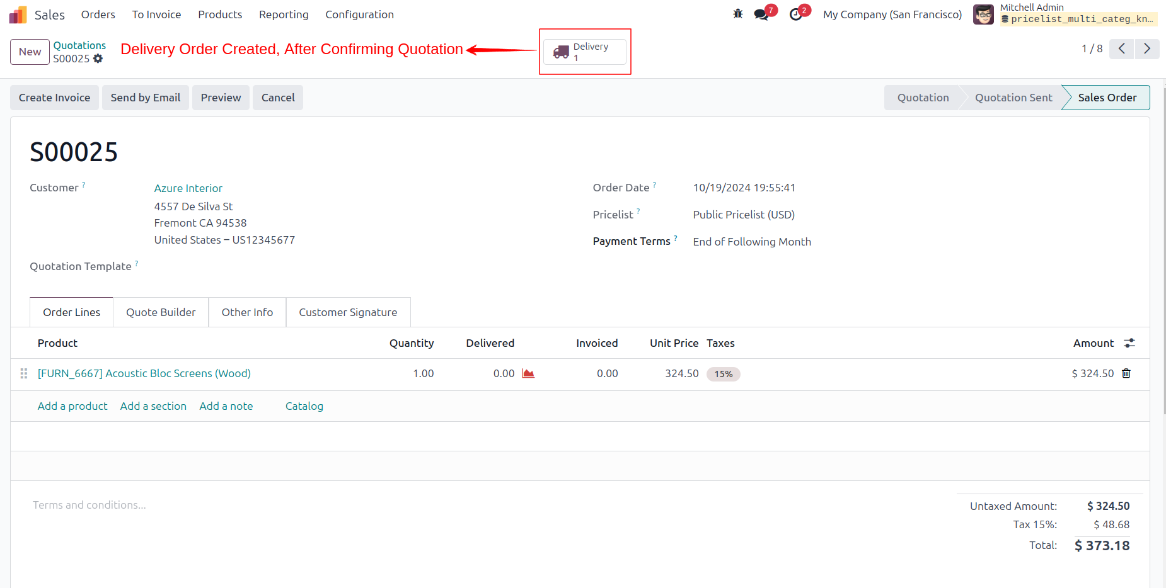This screenshot has height=588, width=1166.
Task: Switch to the Other Info tab
Action: pyautogui.click(x=247, y=312)
